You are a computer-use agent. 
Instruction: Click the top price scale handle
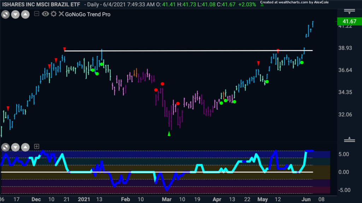[349, 12]
